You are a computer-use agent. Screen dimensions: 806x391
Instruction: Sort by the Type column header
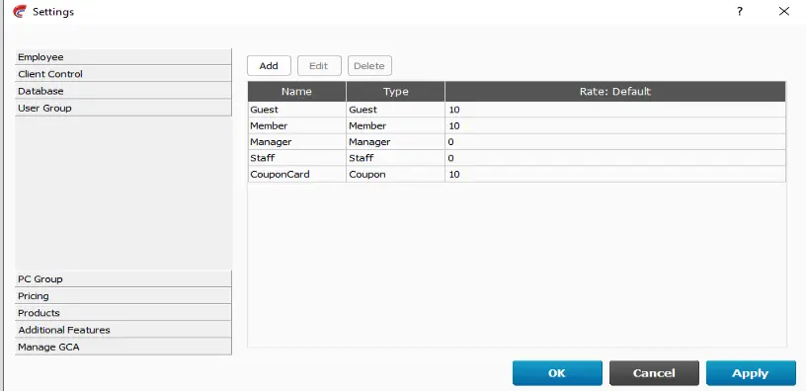pyautogui.click(x=396, y=92)
